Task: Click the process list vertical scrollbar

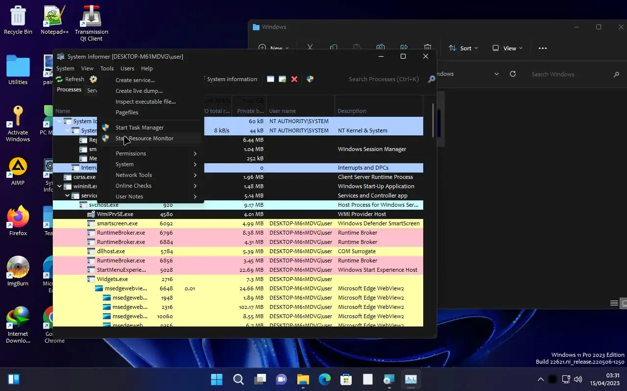Action: [433, 120]
